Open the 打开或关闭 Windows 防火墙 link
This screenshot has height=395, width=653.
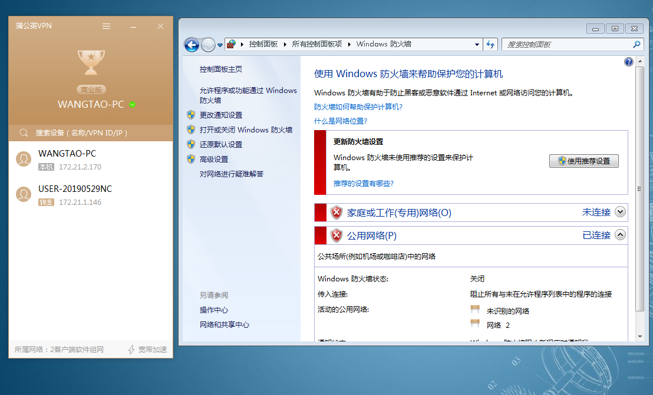pos(246,130)
